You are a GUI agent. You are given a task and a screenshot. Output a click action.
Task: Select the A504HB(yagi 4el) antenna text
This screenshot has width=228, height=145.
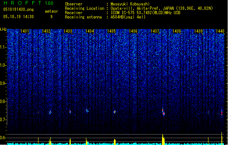(x=128, y=17)
